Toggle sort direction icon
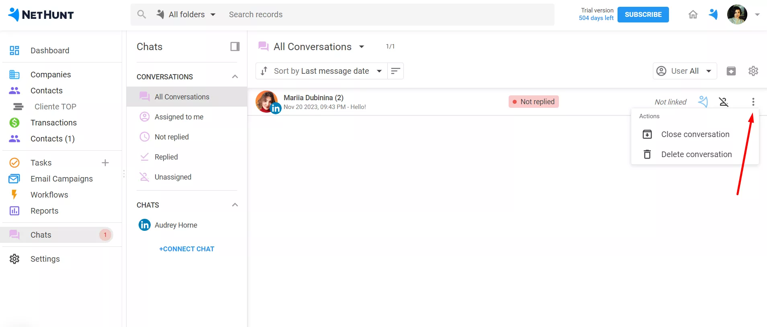 pos(395,71)
